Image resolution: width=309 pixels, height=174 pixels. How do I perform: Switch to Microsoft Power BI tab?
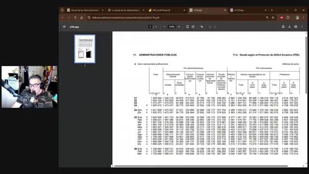(x=167, y=10)
